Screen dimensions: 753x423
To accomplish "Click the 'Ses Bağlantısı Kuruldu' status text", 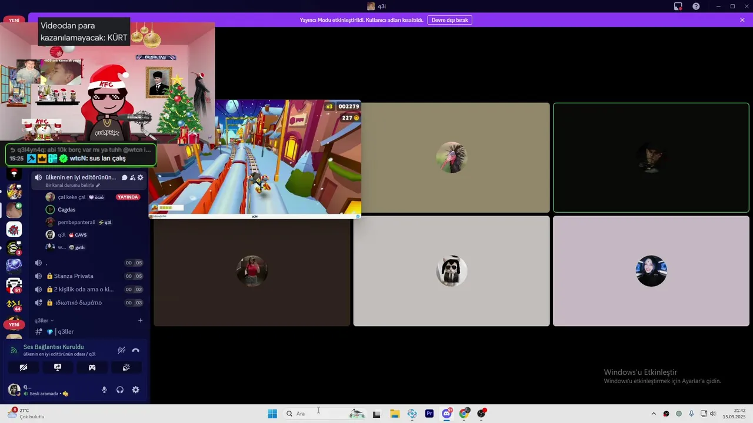I will (54, 347).
